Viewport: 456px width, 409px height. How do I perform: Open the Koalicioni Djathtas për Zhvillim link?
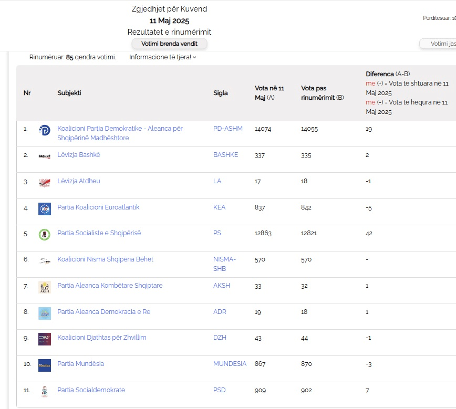101,338
